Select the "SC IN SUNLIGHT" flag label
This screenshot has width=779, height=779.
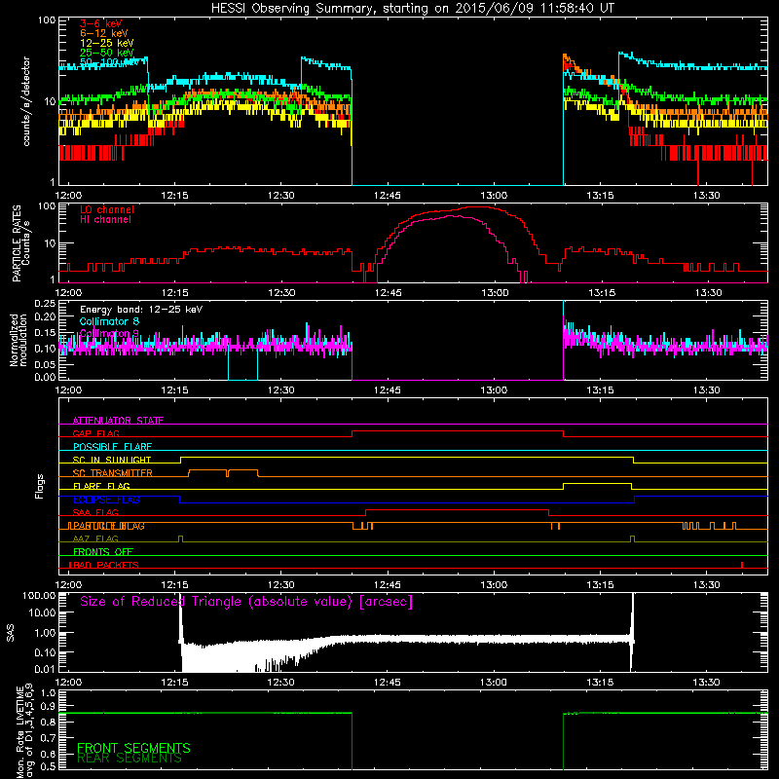click(x=112, y=460)
